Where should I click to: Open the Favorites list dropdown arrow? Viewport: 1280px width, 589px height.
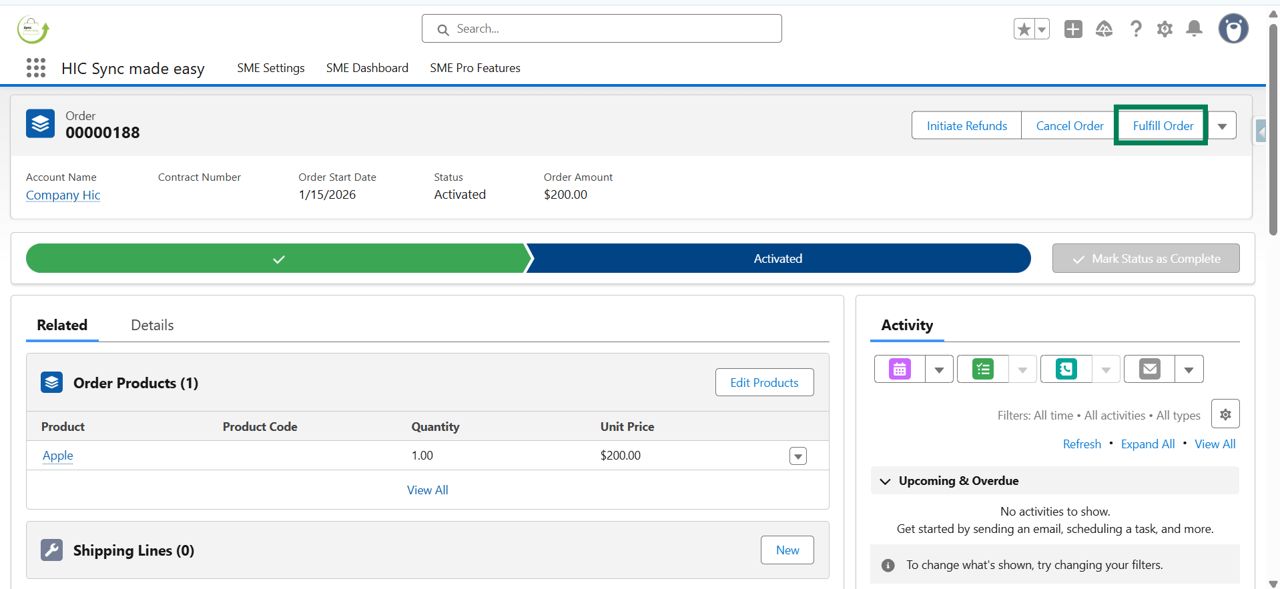[1042, 29]
